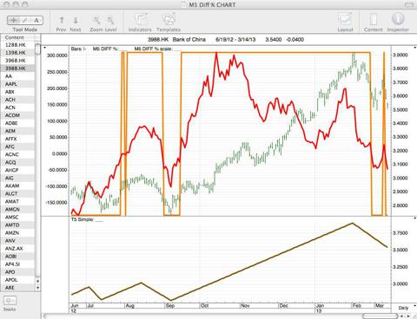The image size is (417, 319).
Task: Expand the top-left chart pane menu arrow
Action: [45, 48]
